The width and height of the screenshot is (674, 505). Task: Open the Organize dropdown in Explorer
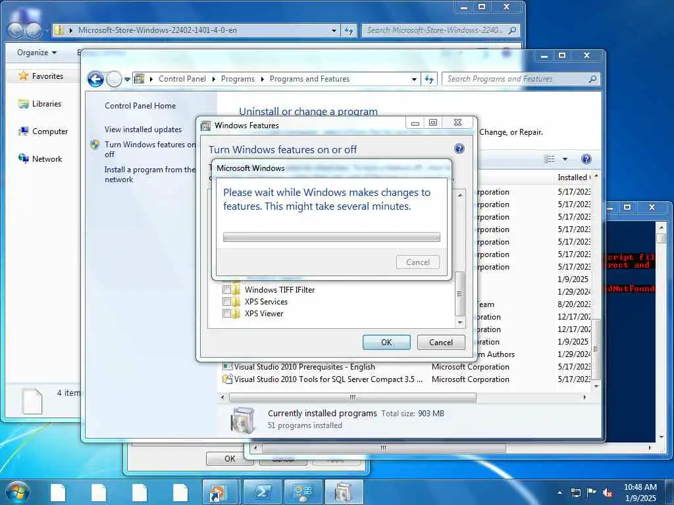pyautogui.click(x=37, y=53)
